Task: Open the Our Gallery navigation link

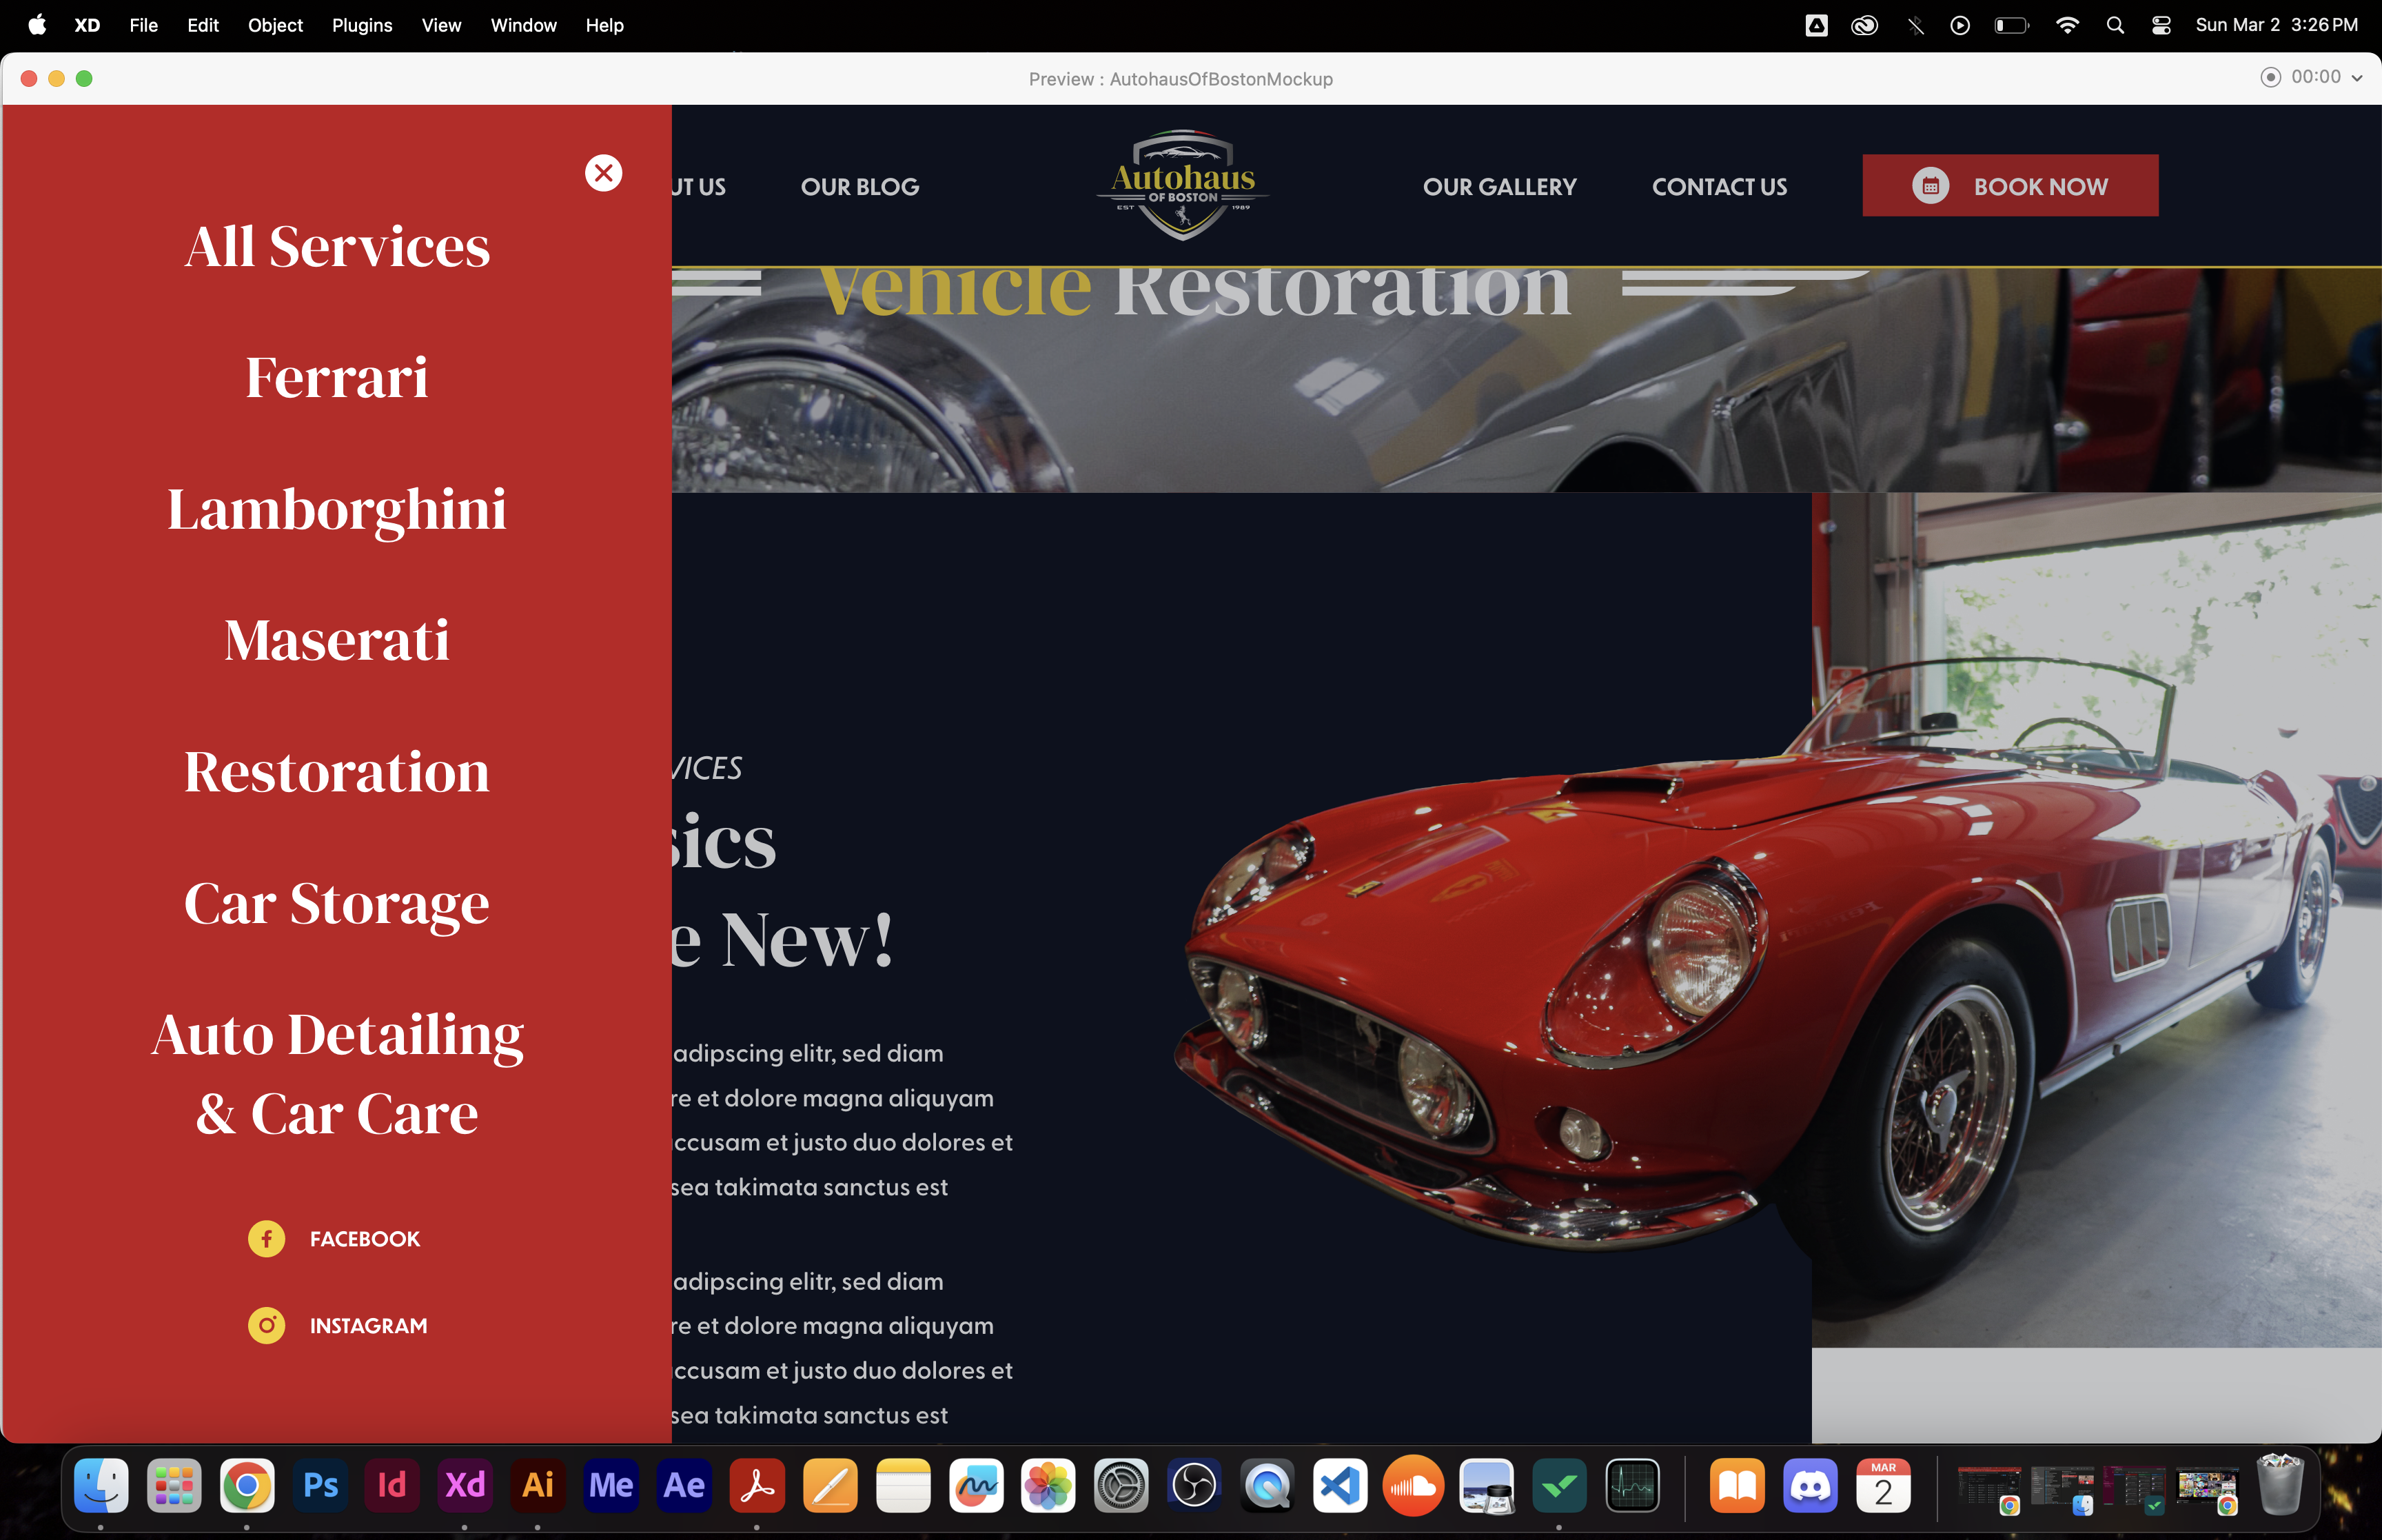Action: pos(1499,187)
